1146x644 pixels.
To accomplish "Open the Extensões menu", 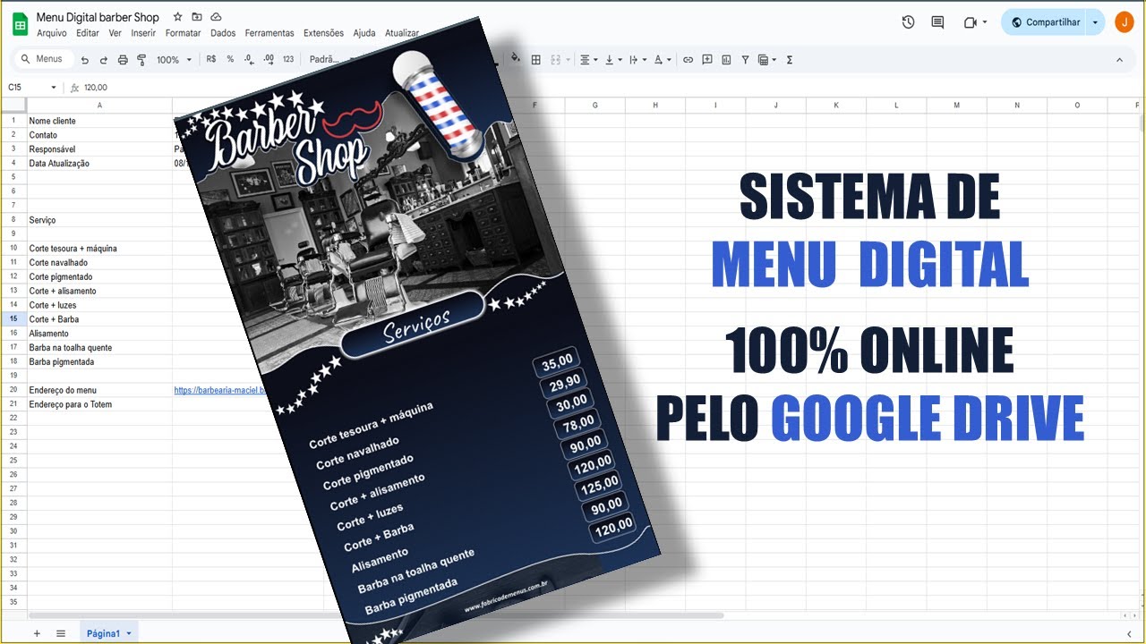I will coord(323,33).
